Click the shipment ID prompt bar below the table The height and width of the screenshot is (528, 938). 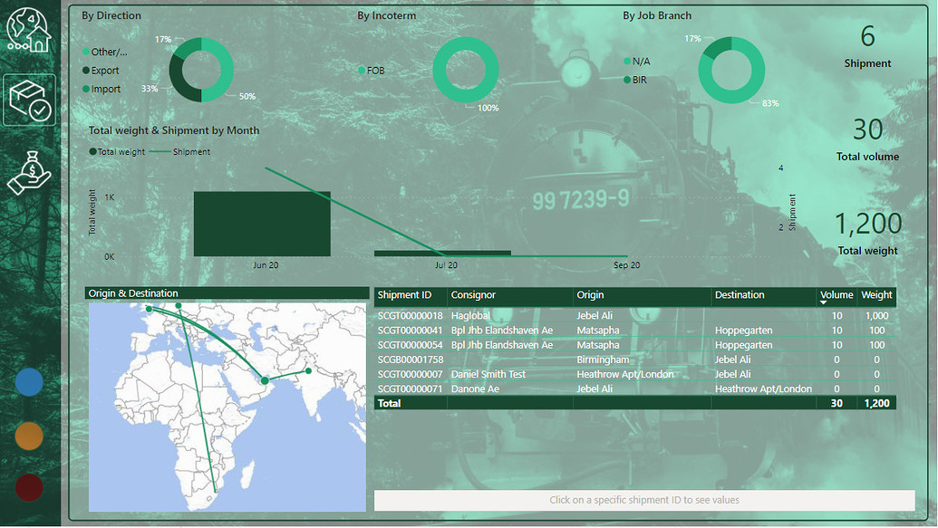(x=646, y=500)
